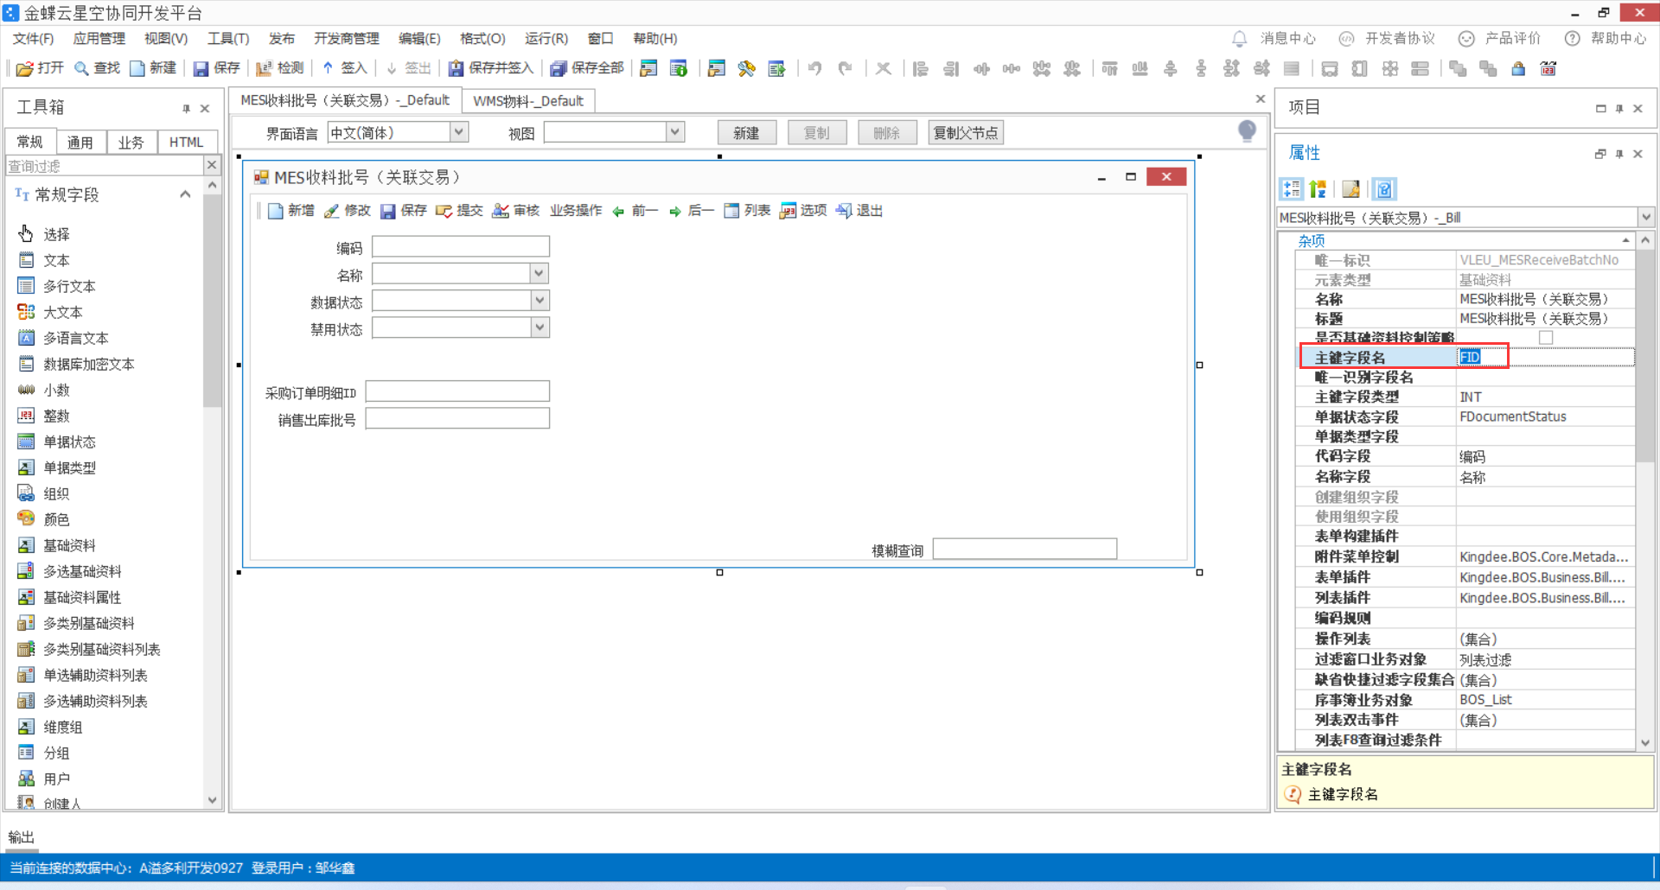Open the 界面语言 dropdown
This screenshot has width=1660, height=890.
(459, 132)
